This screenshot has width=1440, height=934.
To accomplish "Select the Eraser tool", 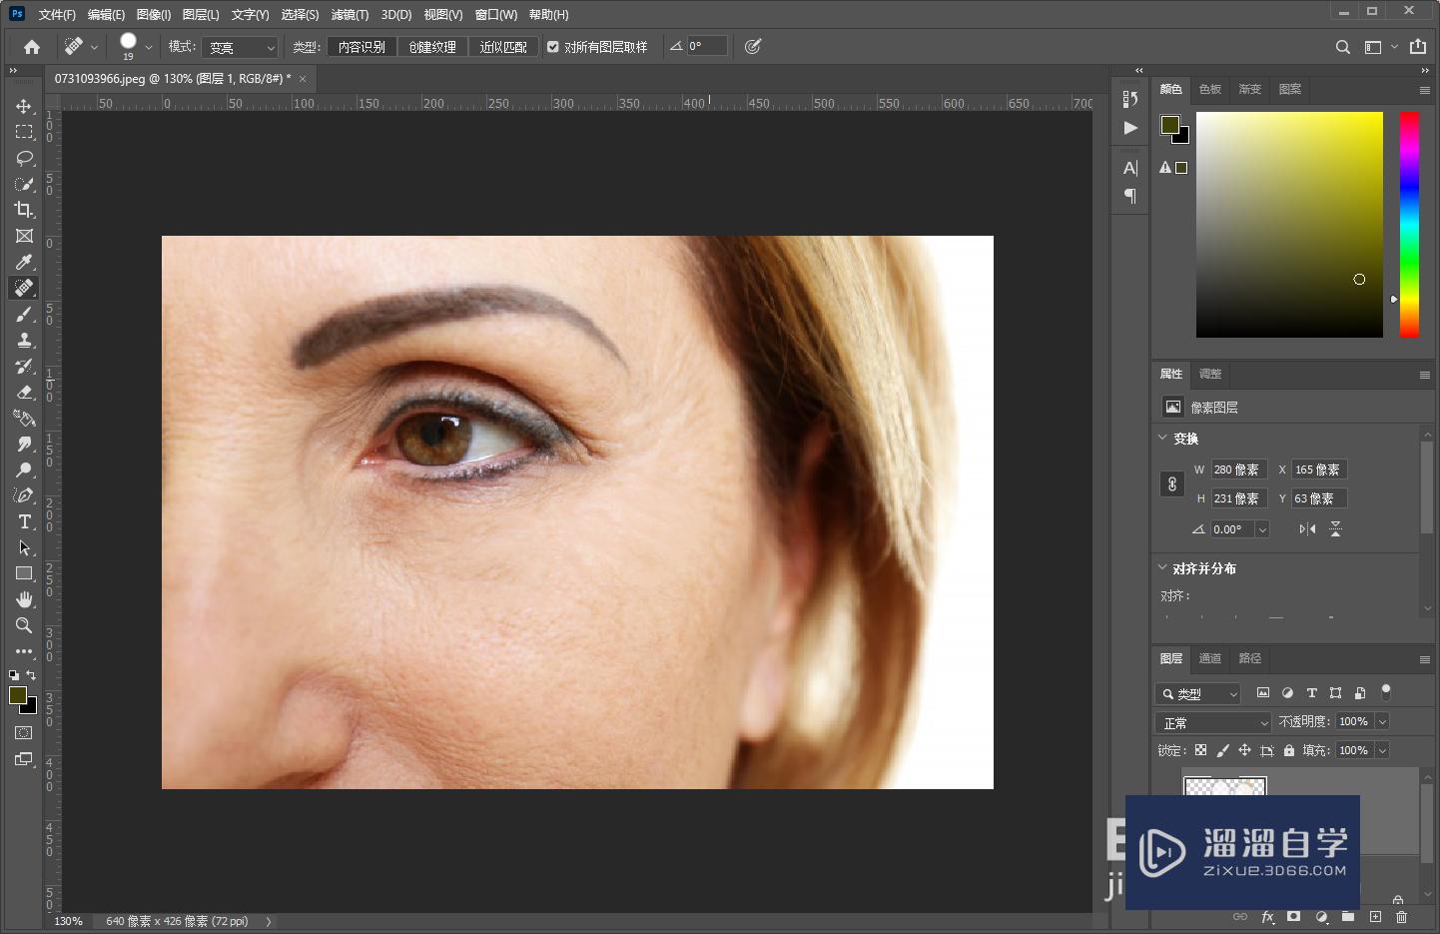I will coord(24,392).
